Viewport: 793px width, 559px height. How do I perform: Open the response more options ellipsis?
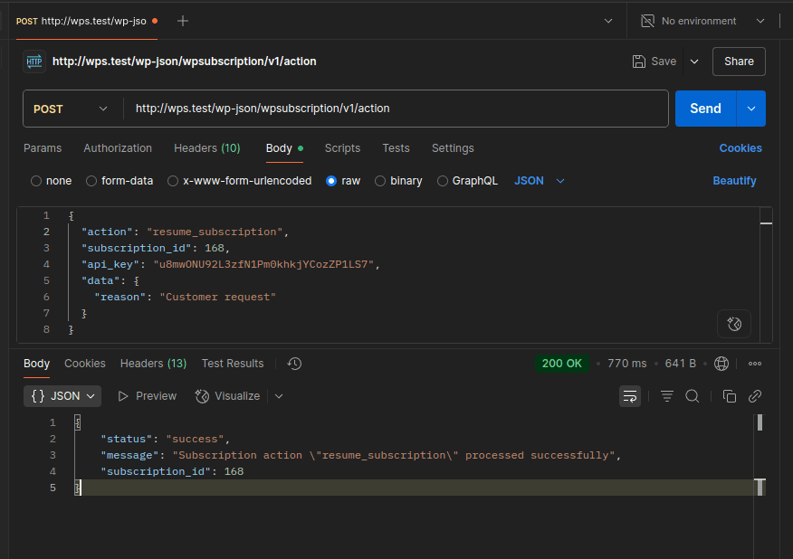pyautogui.click(x=755, y=364)
